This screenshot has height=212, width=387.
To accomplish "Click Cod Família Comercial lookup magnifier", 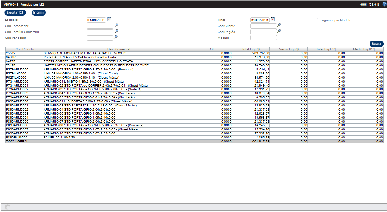I will [116, 31].
